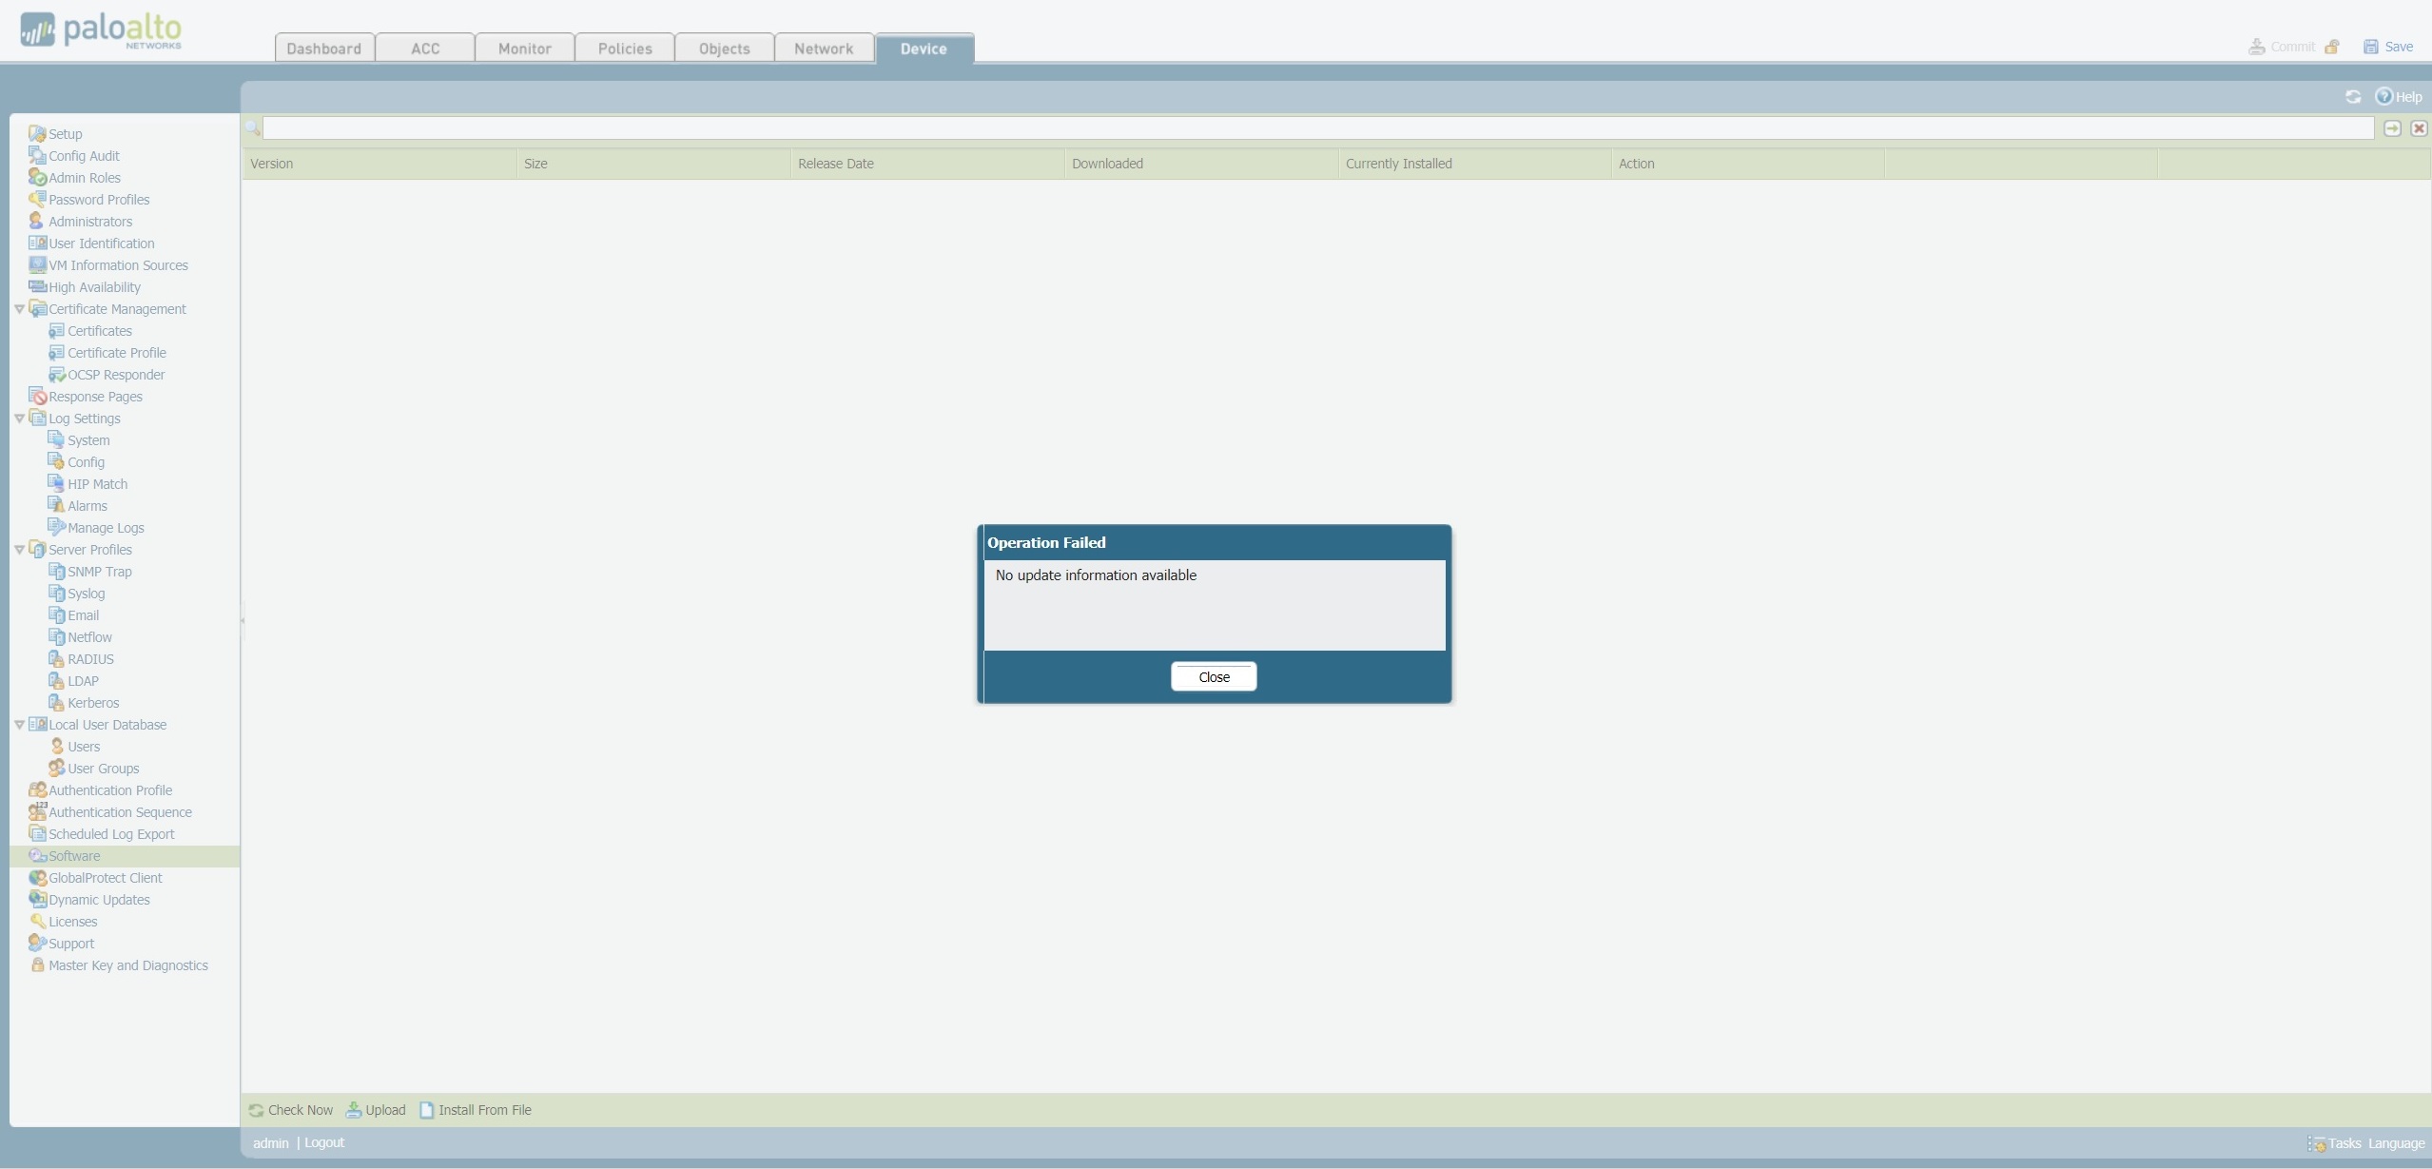This screenshot has width=2432, height=1169.
Task: Click the Logout link
Action: click(x=322, y=1142)
